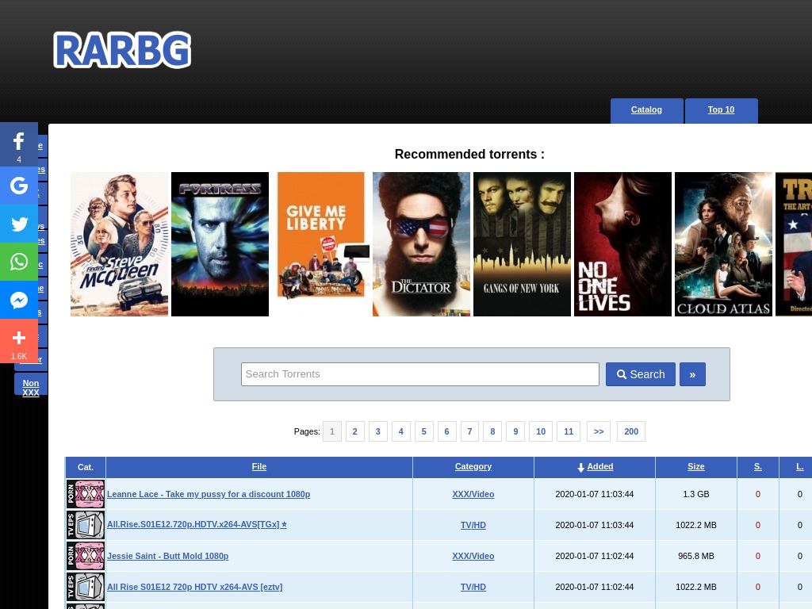Share via Messenger sidebar icon

pos(19,300)
